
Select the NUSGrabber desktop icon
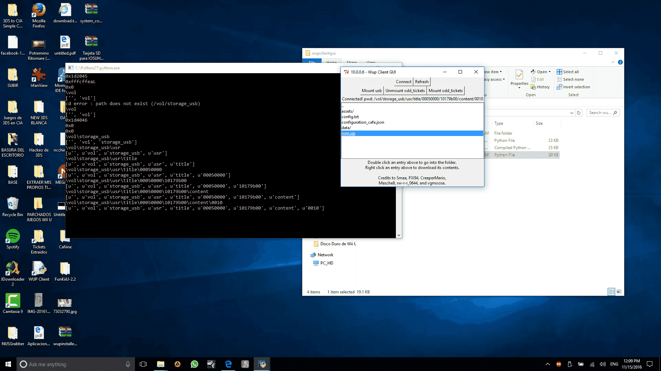pos(13,336)
